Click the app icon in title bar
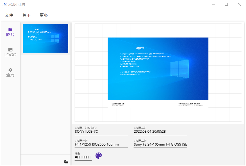 tap(5, 4)
